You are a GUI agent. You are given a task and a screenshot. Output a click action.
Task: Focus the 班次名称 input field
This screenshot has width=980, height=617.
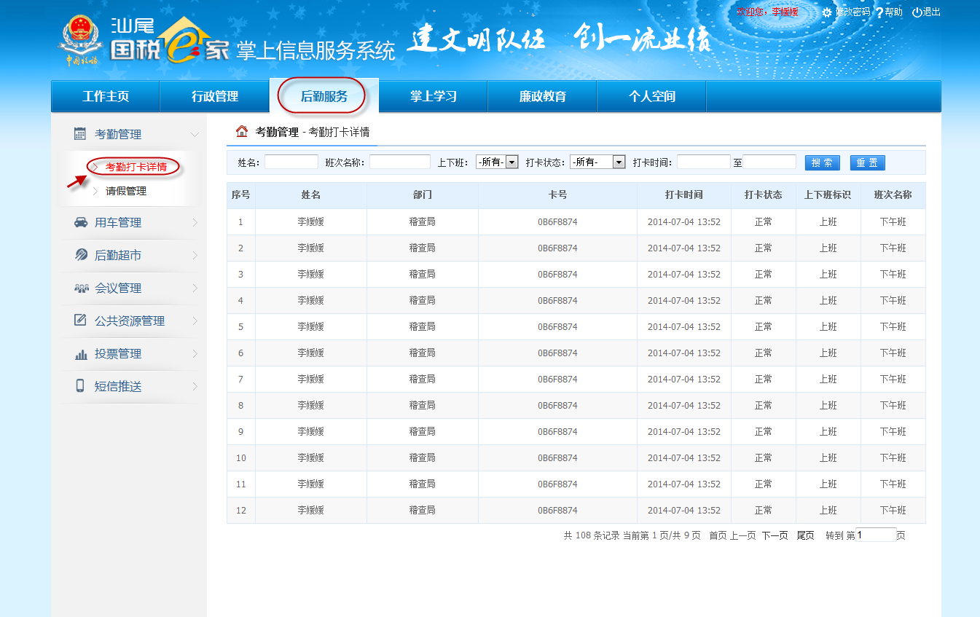400,162
